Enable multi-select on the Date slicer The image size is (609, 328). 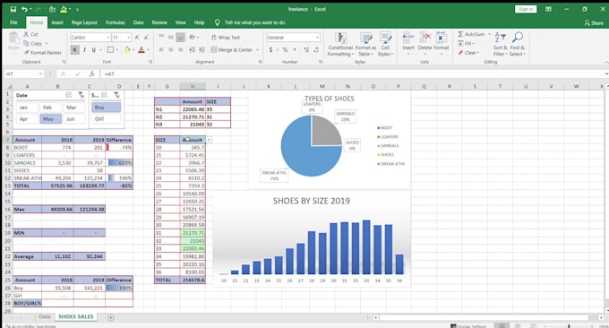pyautogui.click(x=69, y=95)
